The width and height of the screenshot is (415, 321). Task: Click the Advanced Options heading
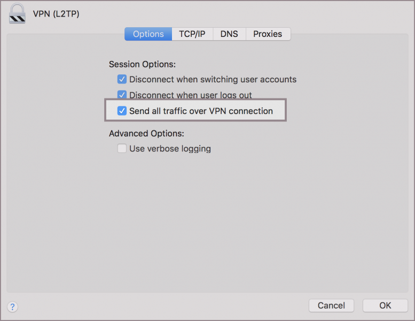[x=146, y=133]
